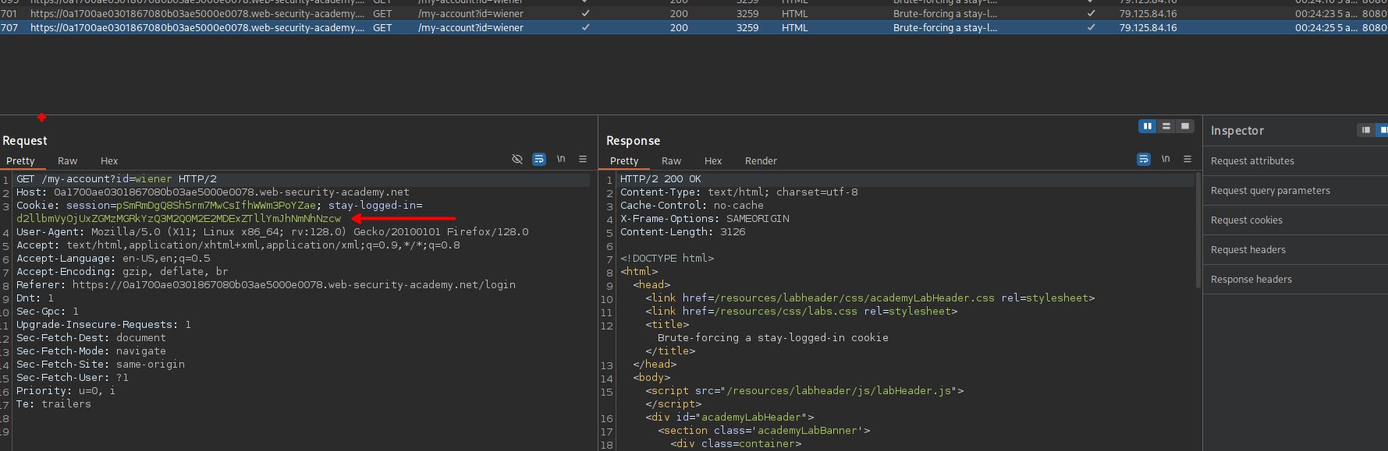Switch to the Render tab in Response
Screen dimensions: 1388x451
(761, 161)
